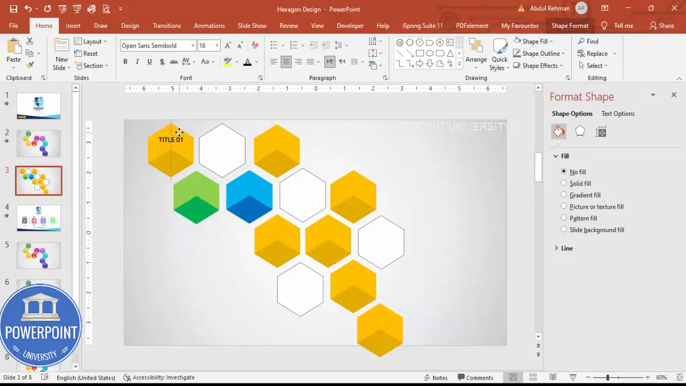686x386 pixels.
Task: Open the font name dropdown
Action: coord(193,46)
